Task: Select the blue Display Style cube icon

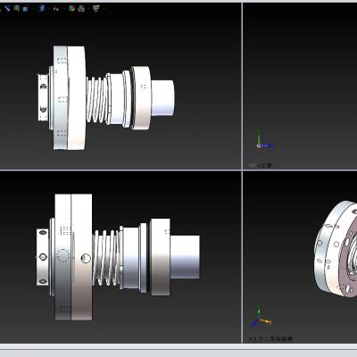Action: (x=42, y=8)
